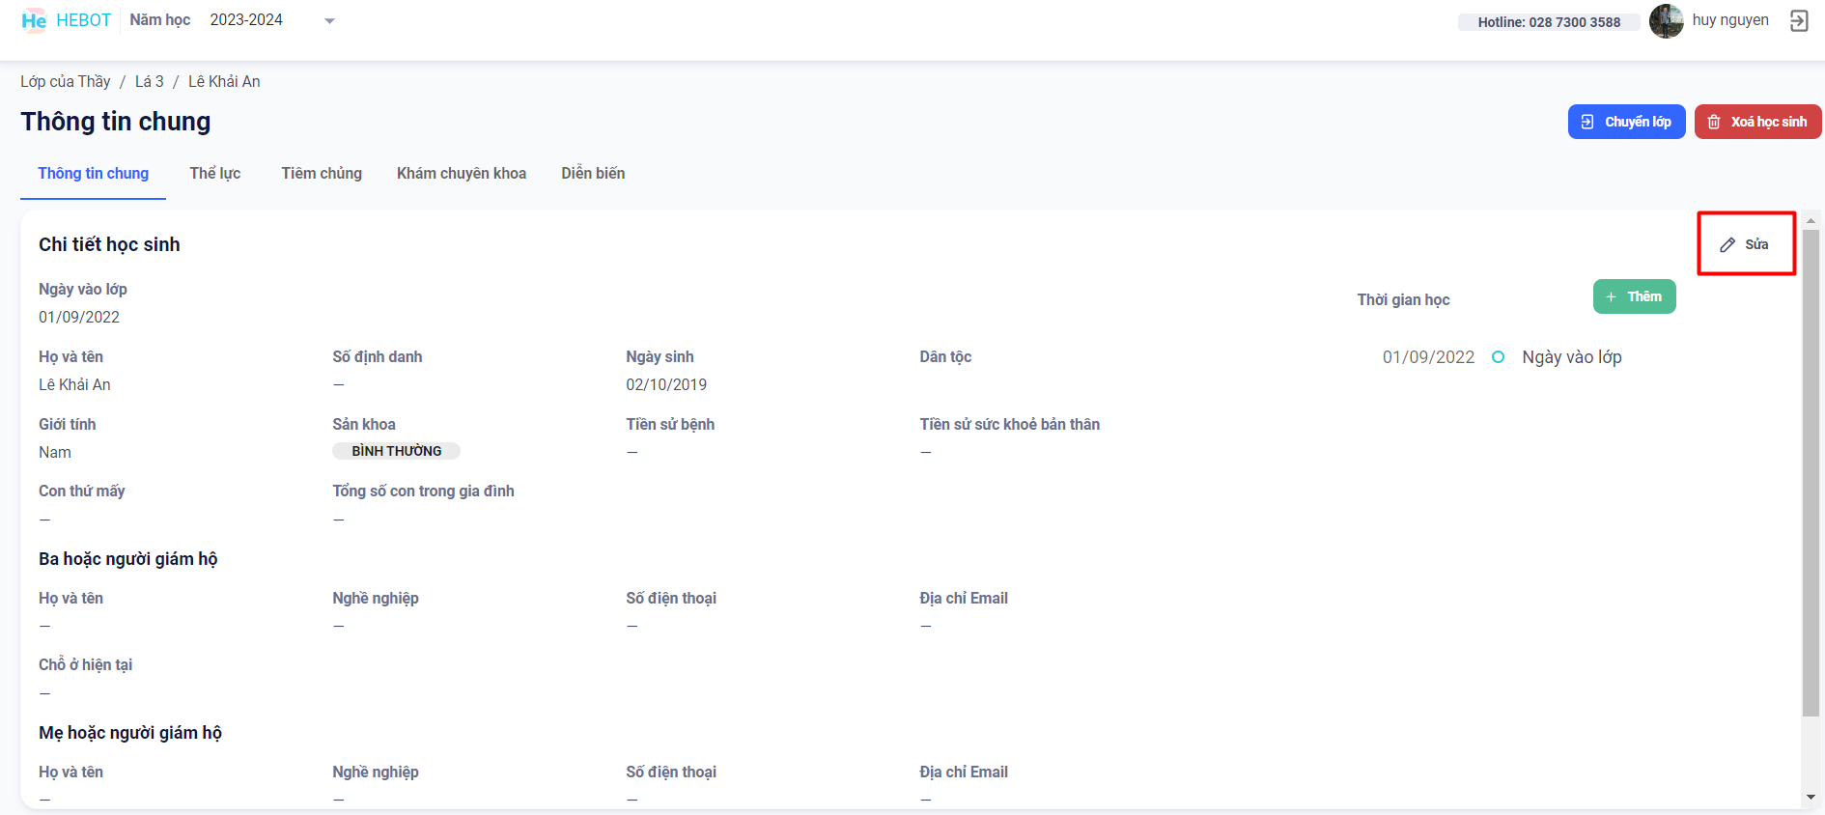The height and width of the screenshot is (815, 1825).
Task: Open the Lá 3 breadcrumb link
Action: (149, 82)
